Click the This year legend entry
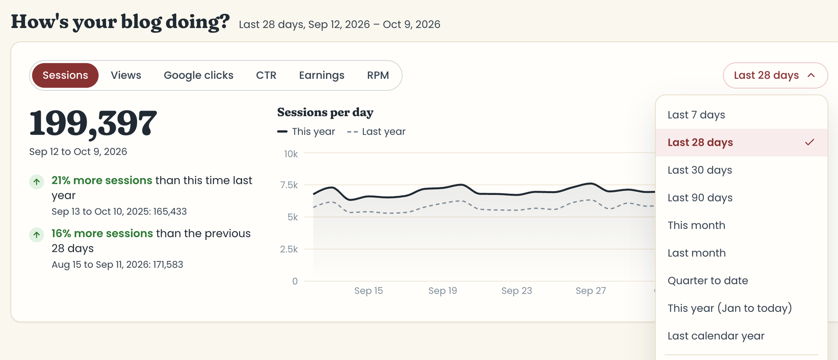Image resolution: width=838 pixels, height=360 pixels. coord(306,132)
